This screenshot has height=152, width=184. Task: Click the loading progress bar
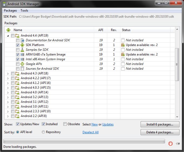84,141
